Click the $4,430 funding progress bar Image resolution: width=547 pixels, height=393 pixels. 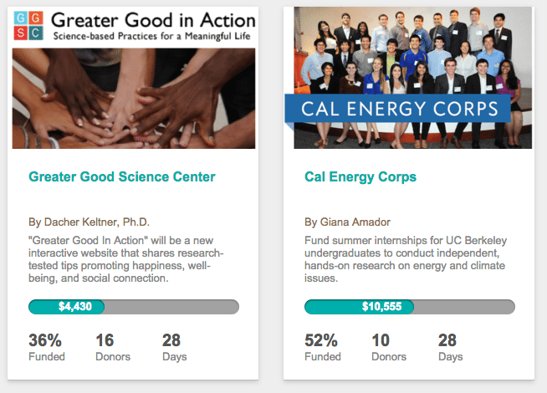[134, 307]
